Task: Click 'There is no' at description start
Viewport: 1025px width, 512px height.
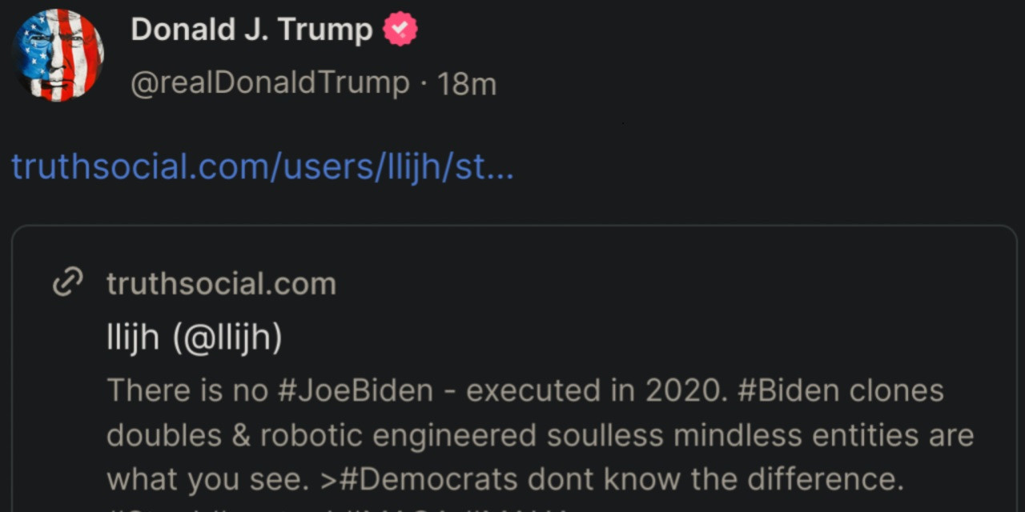Action: click(185, 390)
